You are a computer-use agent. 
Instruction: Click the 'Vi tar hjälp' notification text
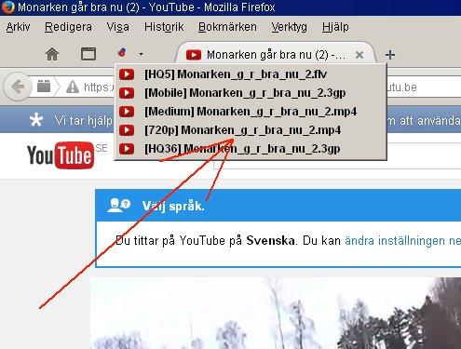pyautogui.click(x=83, y=121)
